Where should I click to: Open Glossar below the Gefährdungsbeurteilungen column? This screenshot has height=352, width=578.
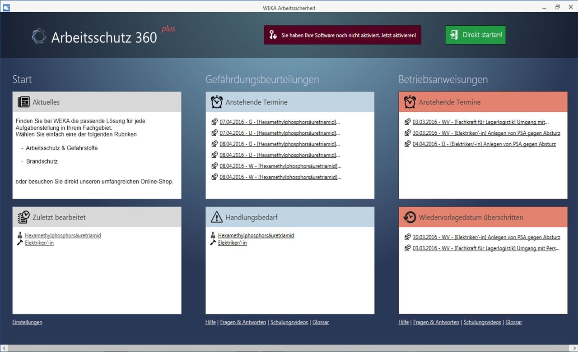pyautogui.click(x=321, y=322)
